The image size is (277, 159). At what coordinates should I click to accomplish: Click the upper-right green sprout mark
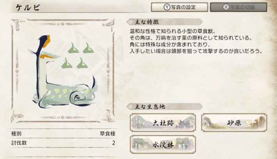pos(88,48)
